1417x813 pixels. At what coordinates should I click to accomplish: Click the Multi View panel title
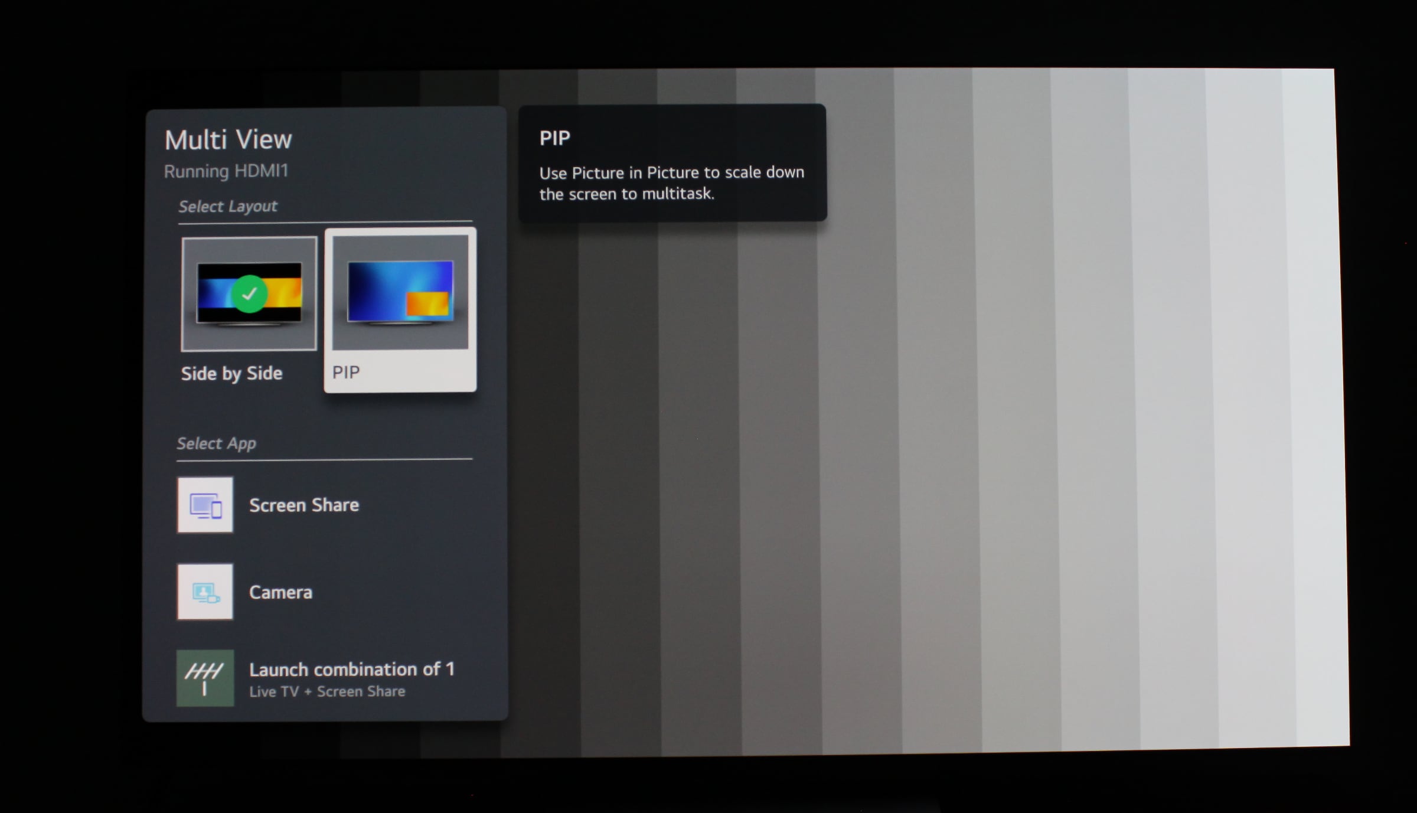[228, 140]
